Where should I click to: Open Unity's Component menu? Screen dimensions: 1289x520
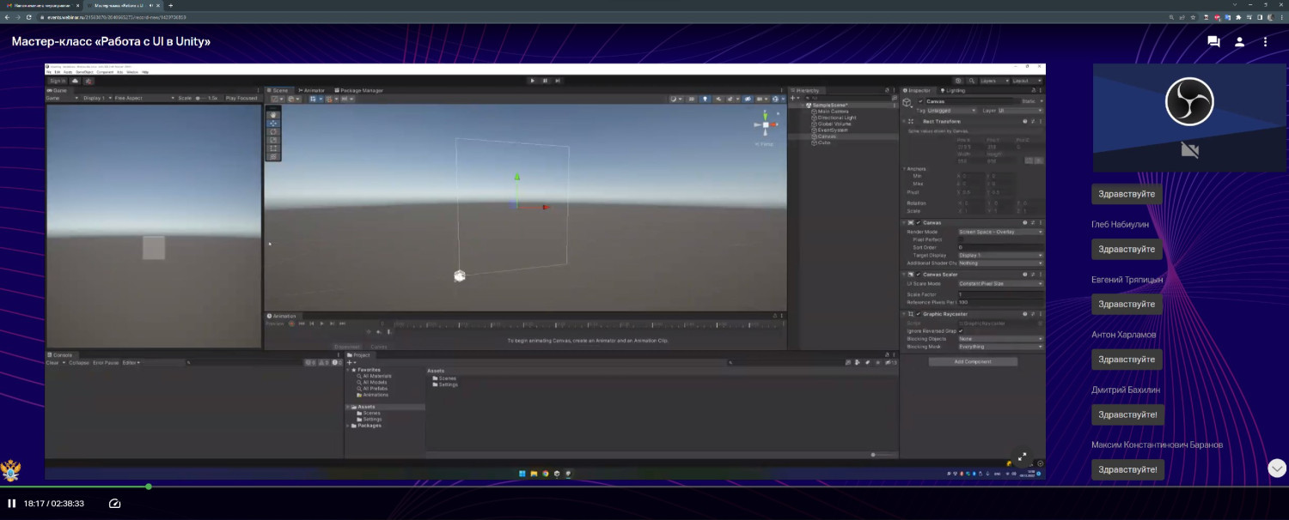pyautogui.click(x=105, y=72)
